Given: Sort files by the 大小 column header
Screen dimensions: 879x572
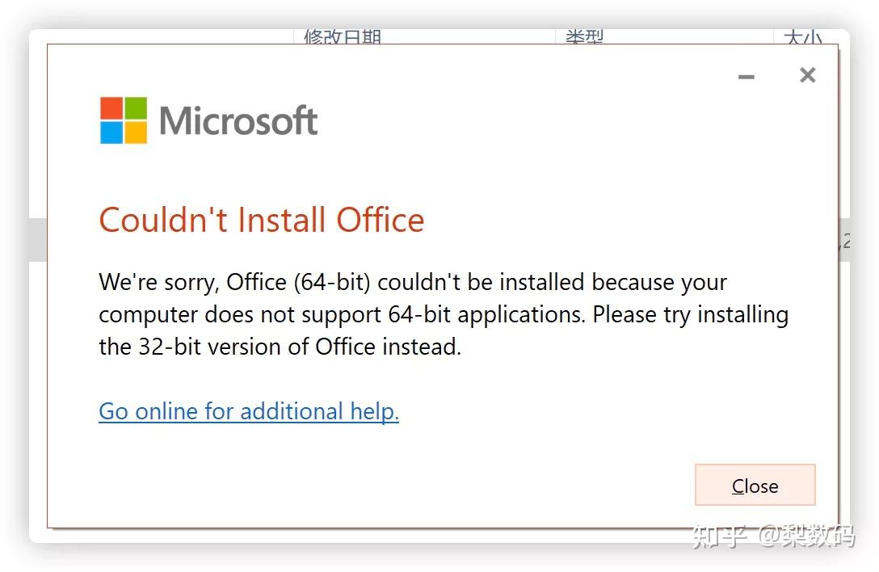Looking at the screenshot, I should (802, 36).
